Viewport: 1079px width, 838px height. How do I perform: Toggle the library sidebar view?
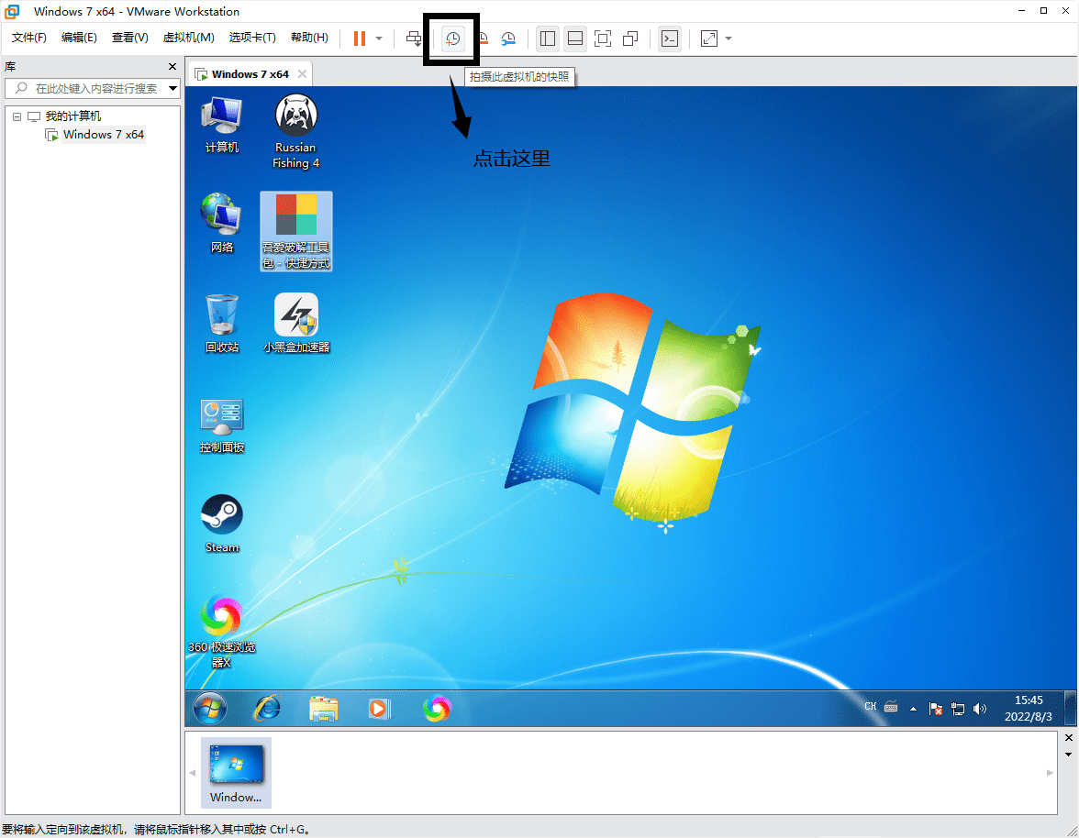(548, 39)
